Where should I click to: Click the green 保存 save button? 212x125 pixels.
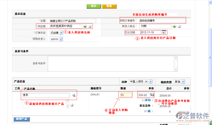point(94,6)
